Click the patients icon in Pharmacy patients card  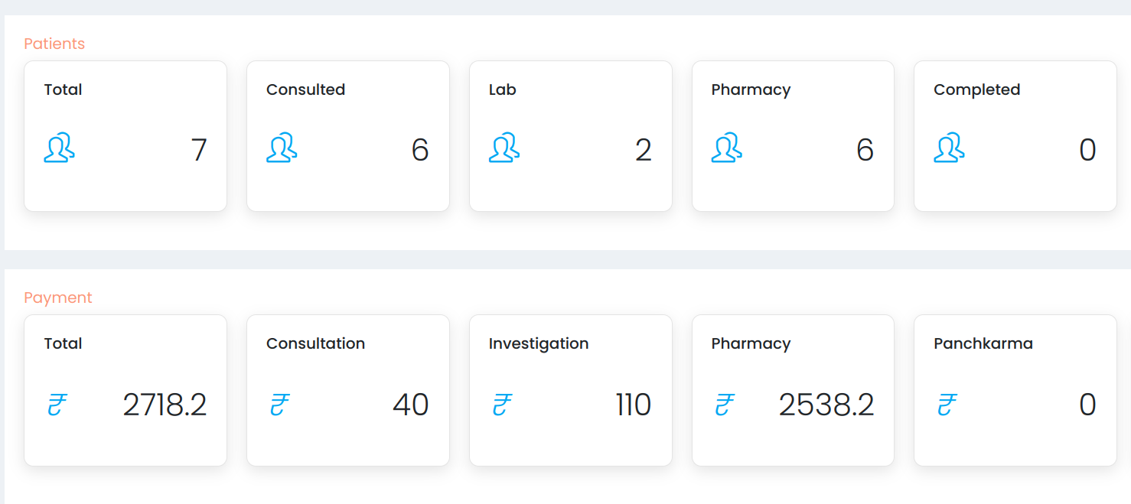tap(726, 148)
